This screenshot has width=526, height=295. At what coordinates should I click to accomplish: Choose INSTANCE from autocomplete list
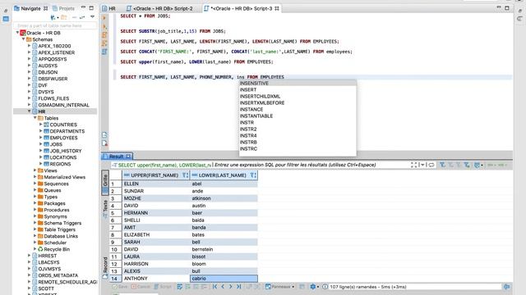[251, 109]
